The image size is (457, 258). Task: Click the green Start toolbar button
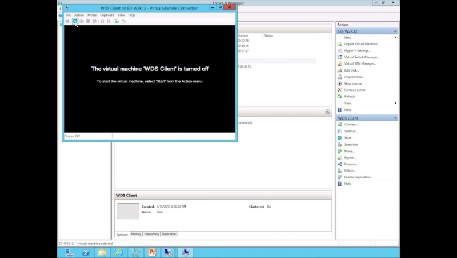click(x=75, y=21)
